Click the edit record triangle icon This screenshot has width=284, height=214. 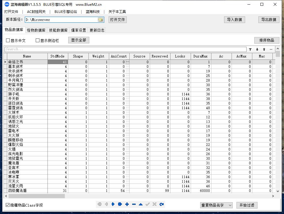(x=141, y=204)
